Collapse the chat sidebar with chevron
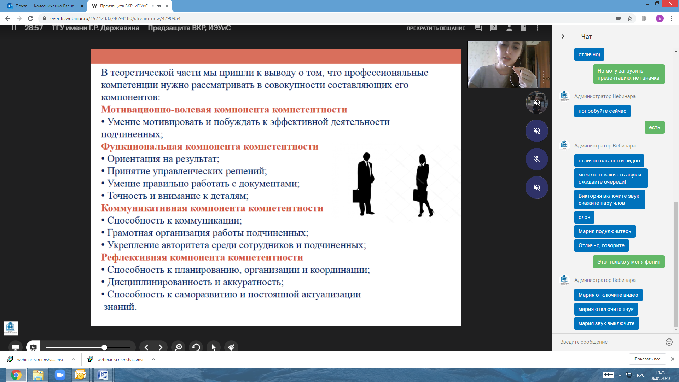Viewport: 679px width, 382px height. tap(563, 36)
